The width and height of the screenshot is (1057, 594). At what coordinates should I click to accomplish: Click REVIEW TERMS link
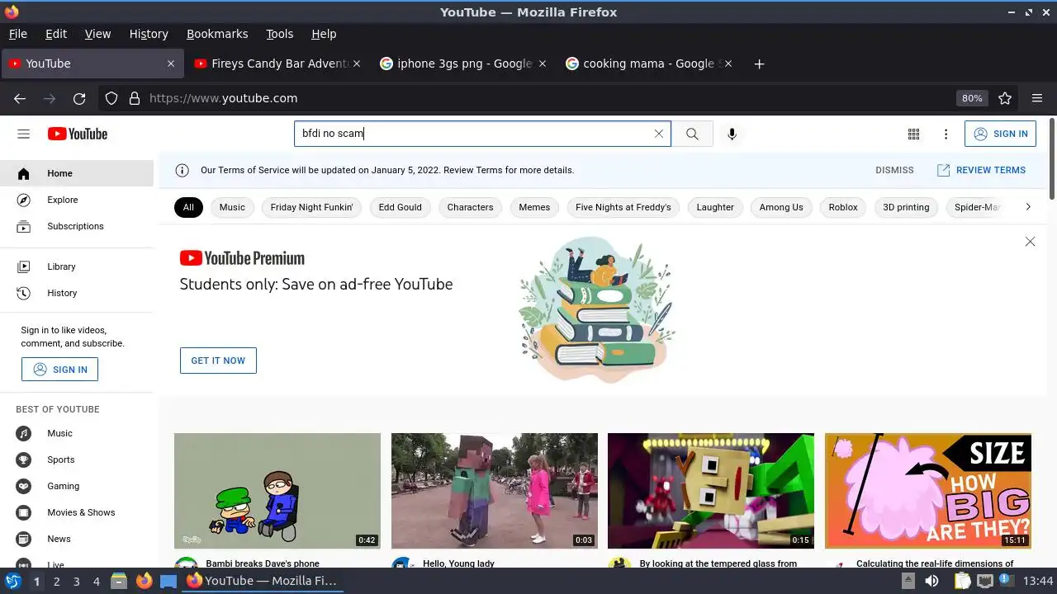981,170
